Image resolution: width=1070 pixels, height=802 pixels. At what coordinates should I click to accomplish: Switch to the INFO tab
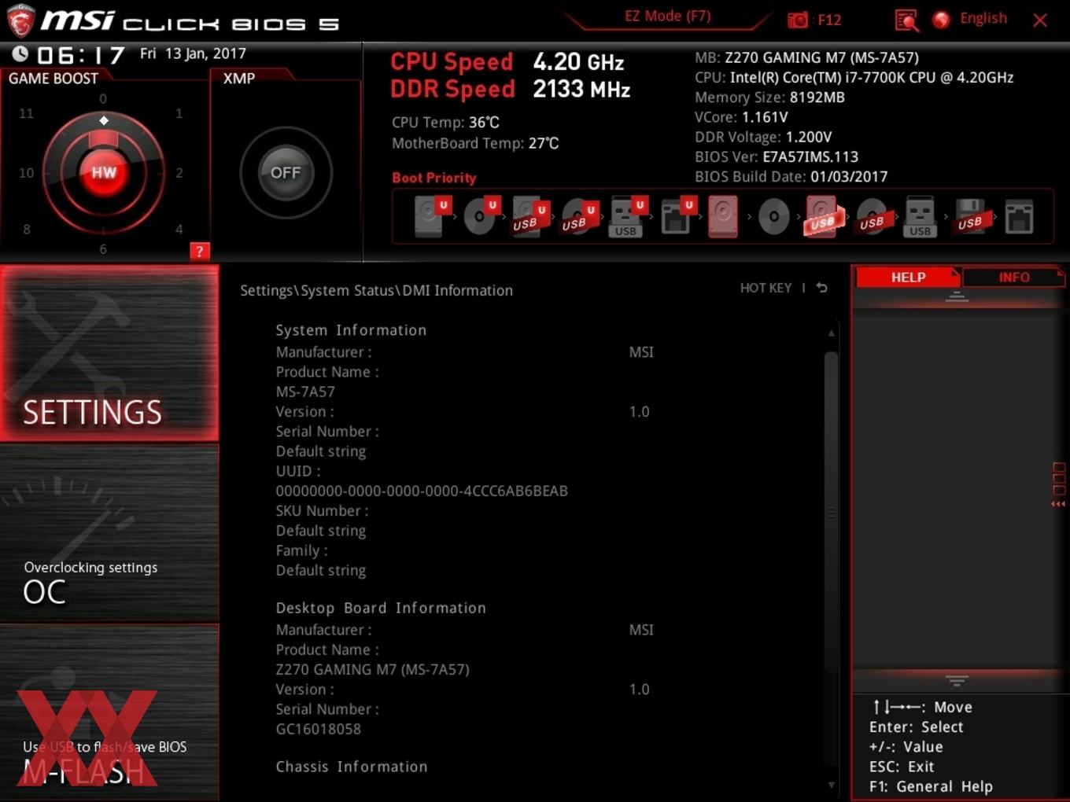click(x=1014, y=278)
